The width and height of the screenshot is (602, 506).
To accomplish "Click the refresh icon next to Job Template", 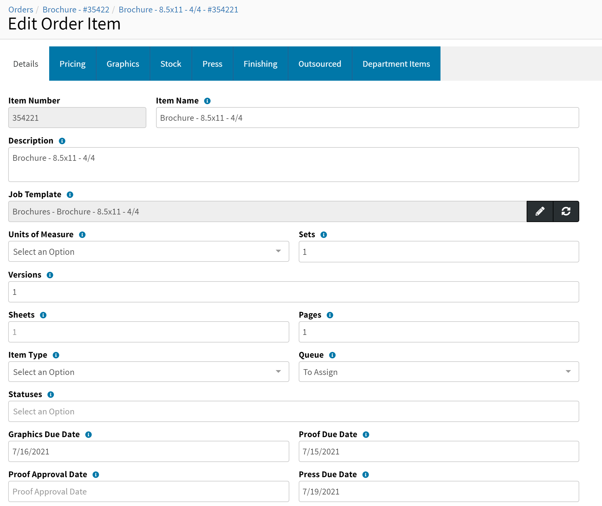I will coord(566,211).
